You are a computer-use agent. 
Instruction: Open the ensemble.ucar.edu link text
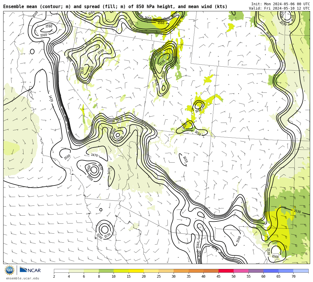click(x=23, y=279)
